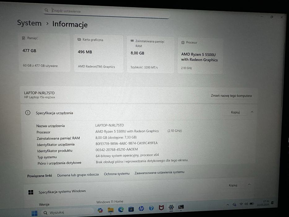
Task: Click the taskbar Wyszukaj search box
Action: click(x=67, y=212)
